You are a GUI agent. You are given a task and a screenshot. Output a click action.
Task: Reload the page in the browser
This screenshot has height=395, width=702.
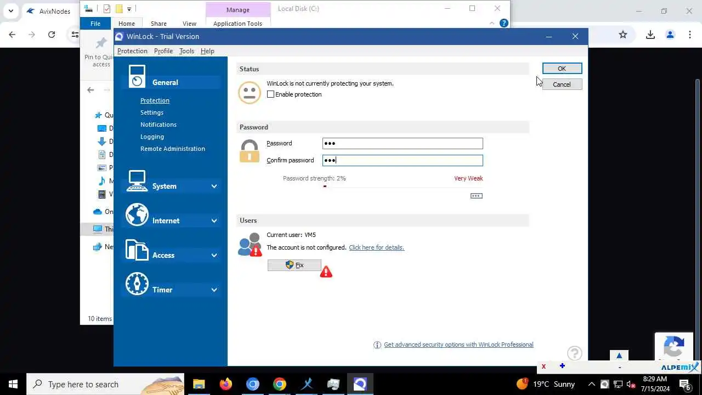(52, 35)
